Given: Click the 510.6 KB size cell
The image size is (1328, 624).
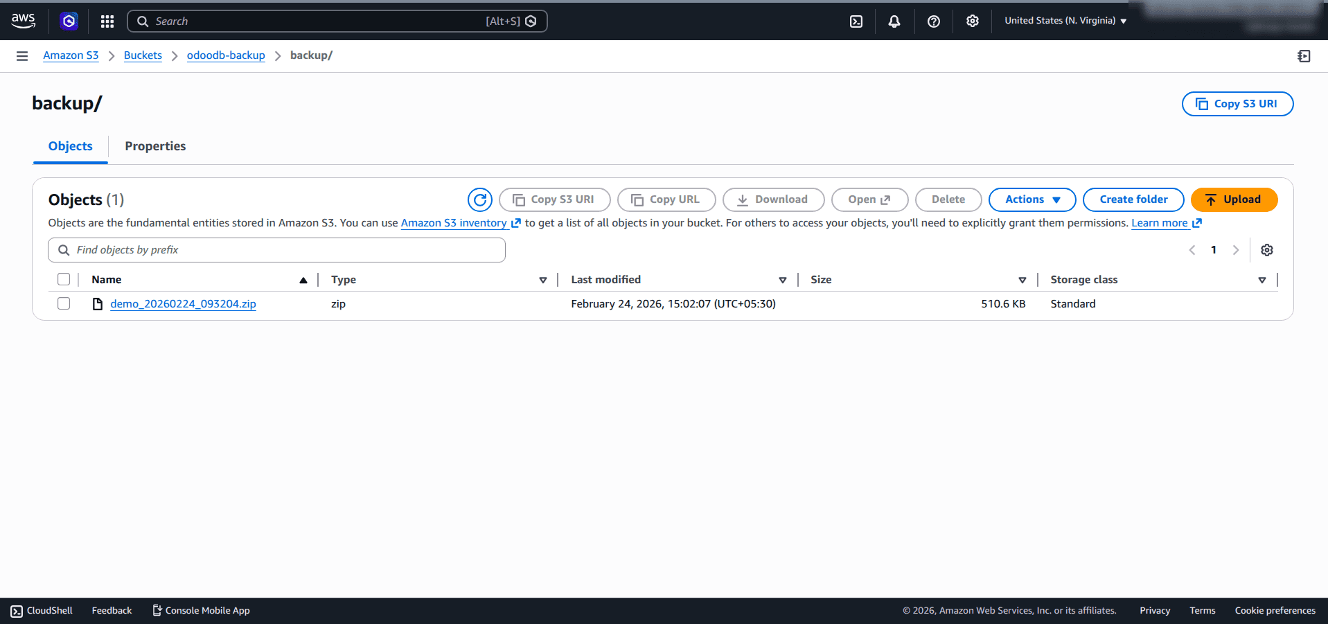Looking at the screenshot, I should 1003,304.
